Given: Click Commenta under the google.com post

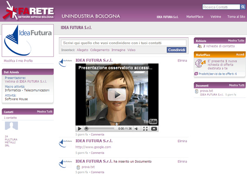Looking at the screenshot, I should coord(97,153).
